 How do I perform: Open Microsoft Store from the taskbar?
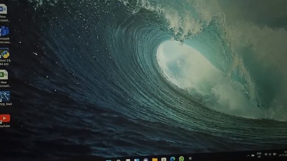click(164, 159)
